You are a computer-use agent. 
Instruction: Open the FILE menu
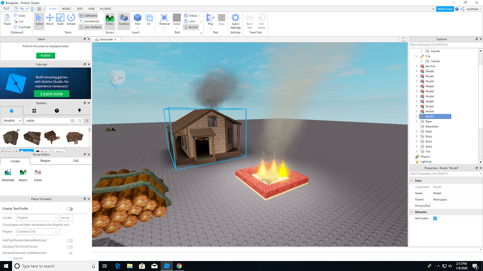(6, 9)
